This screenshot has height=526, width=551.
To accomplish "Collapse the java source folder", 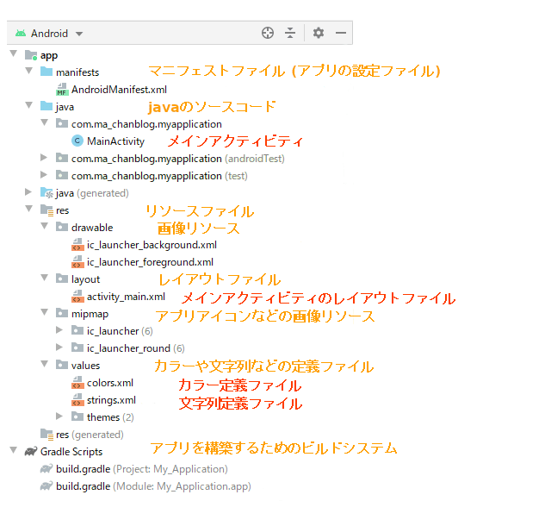I will pyautogui.click(x=29, y=105).
